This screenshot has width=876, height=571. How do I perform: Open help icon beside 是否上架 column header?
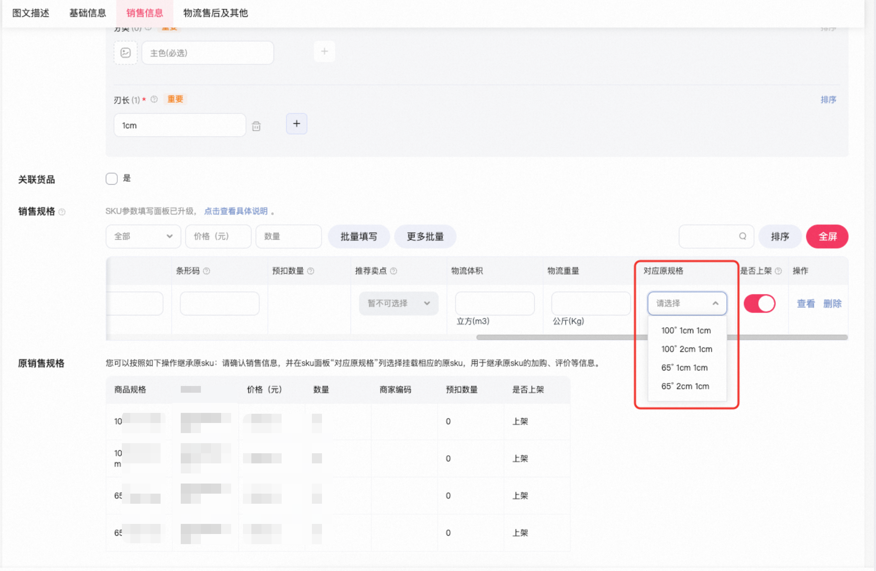click(x=778, y=271)
